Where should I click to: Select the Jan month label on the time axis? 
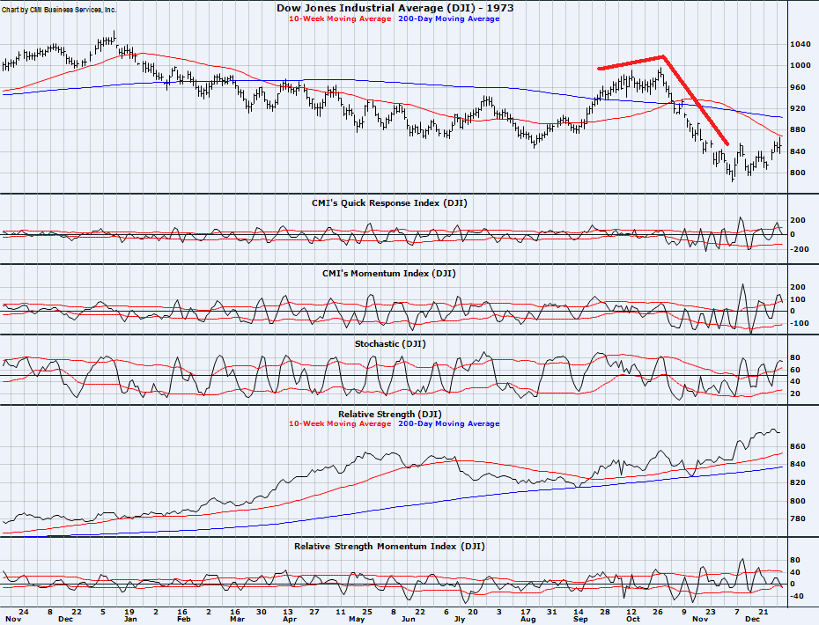(x=130, y=619)
